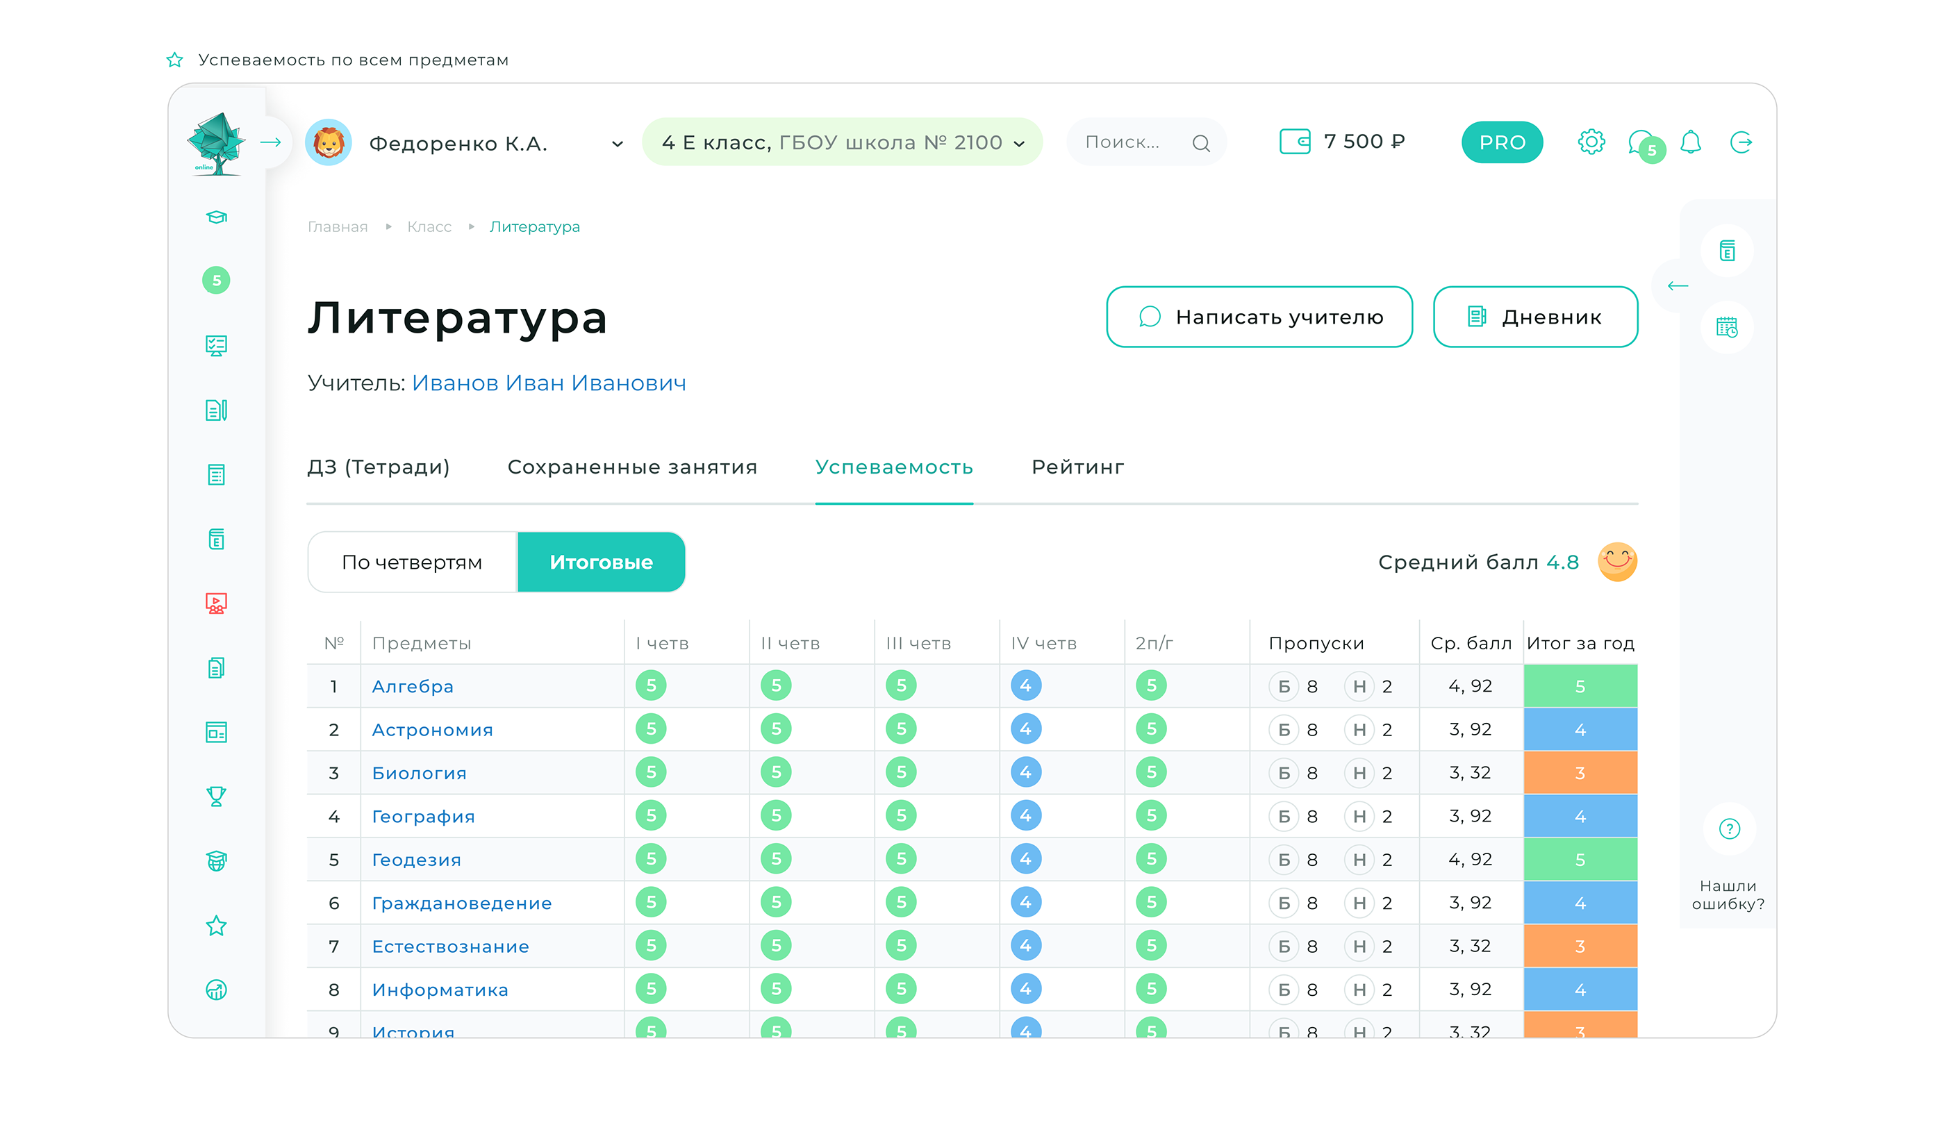
Task: Click the video lessons red sidebar icon
Action: tap(216, 603)
